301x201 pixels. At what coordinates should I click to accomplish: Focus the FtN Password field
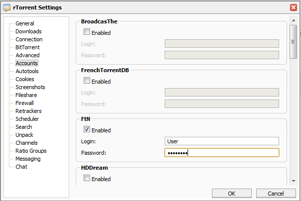coord(221,153)
